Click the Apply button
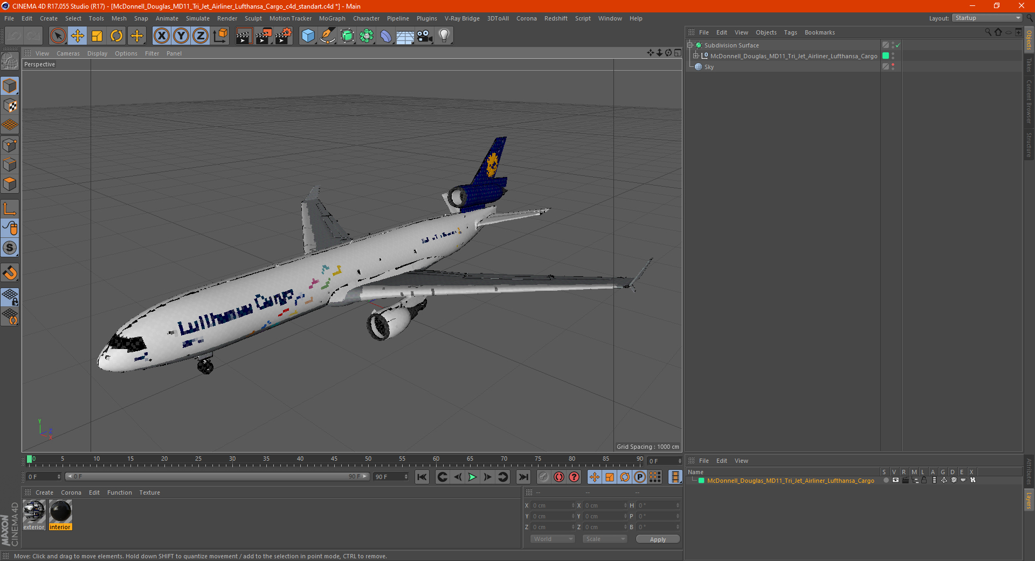 (x=658, y=539)
